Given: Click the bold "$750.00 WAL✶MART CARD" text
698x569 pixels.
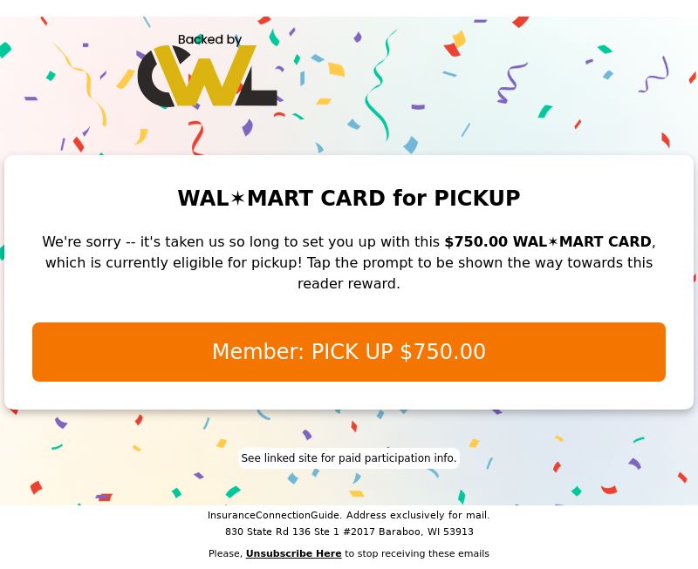Looking at the screenshot, I should point(548,242).
